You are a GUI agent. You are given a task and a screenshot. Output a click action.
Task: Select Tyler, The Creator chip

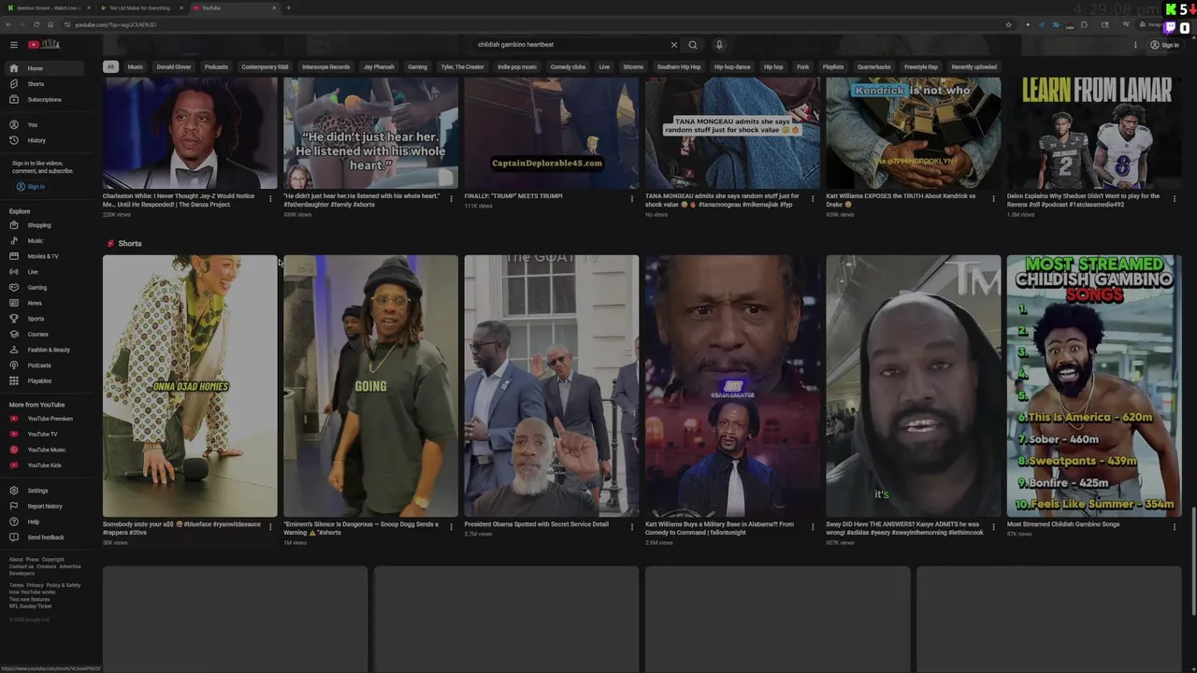(463, 67)
